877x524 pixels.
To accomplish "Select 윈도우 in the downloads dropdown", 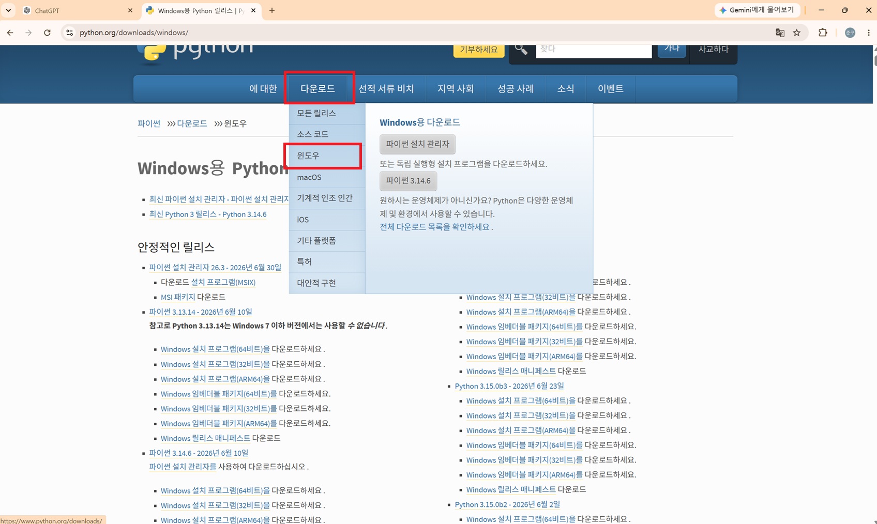I will 327,156.
